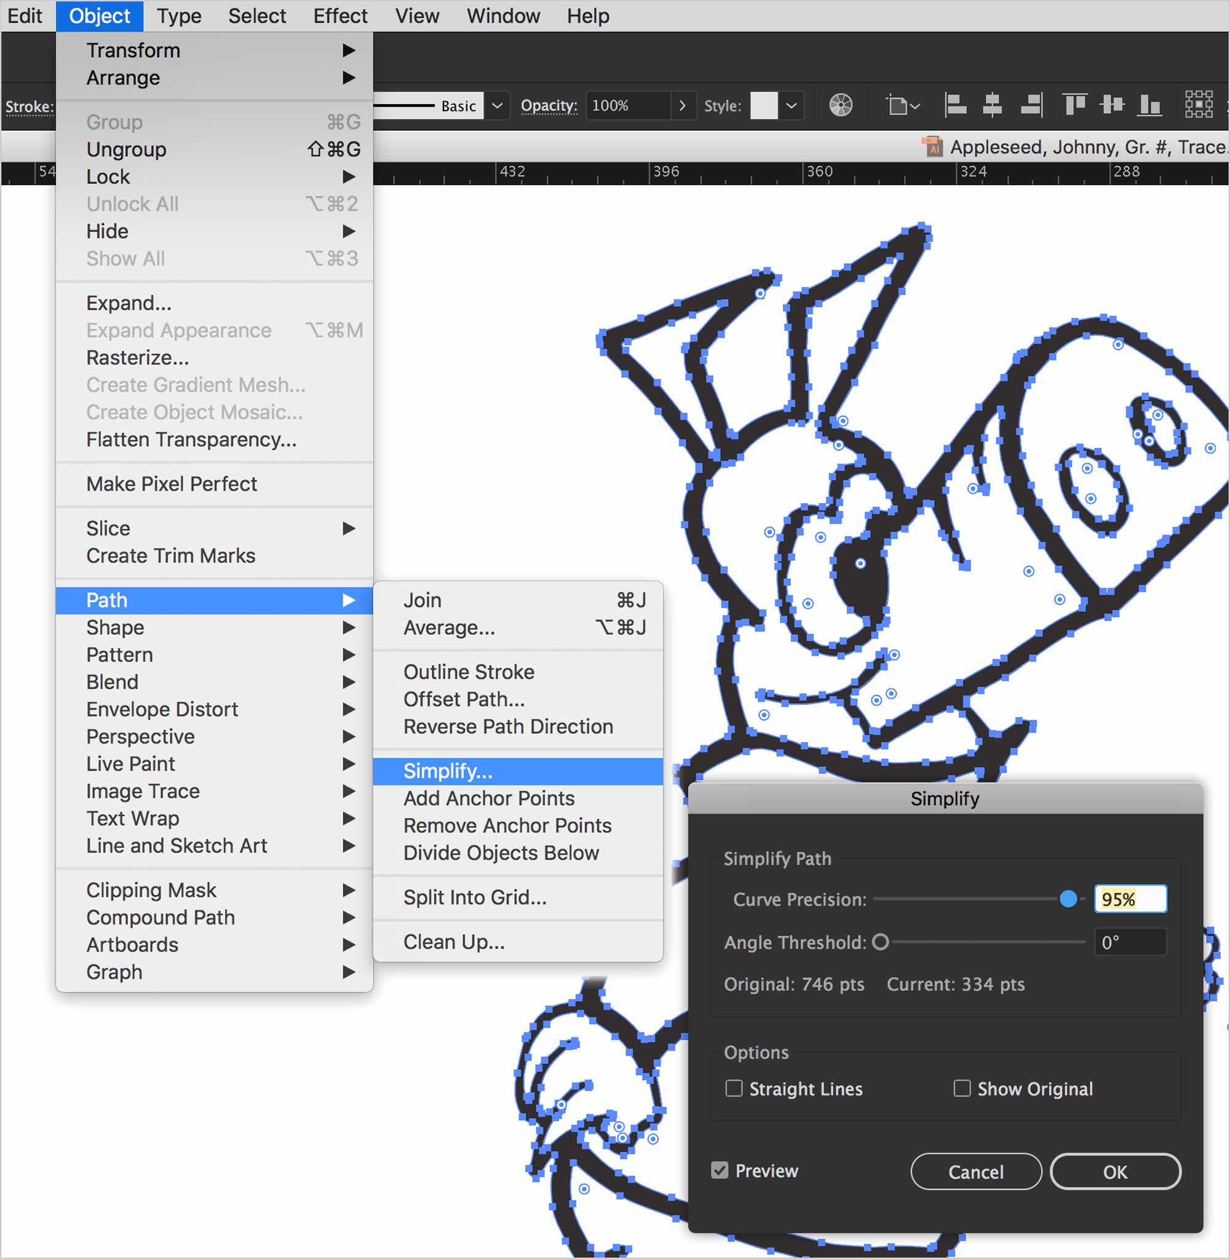Viewport: 1230px width, 1259px height.
Task: Choose Create Trim Marks
Action: tap(214, 555)
